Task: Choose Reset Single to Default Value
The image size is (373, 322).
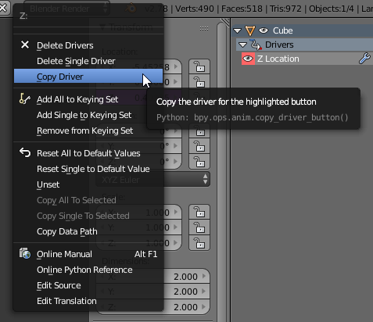Action: click(x=88, y=169)
